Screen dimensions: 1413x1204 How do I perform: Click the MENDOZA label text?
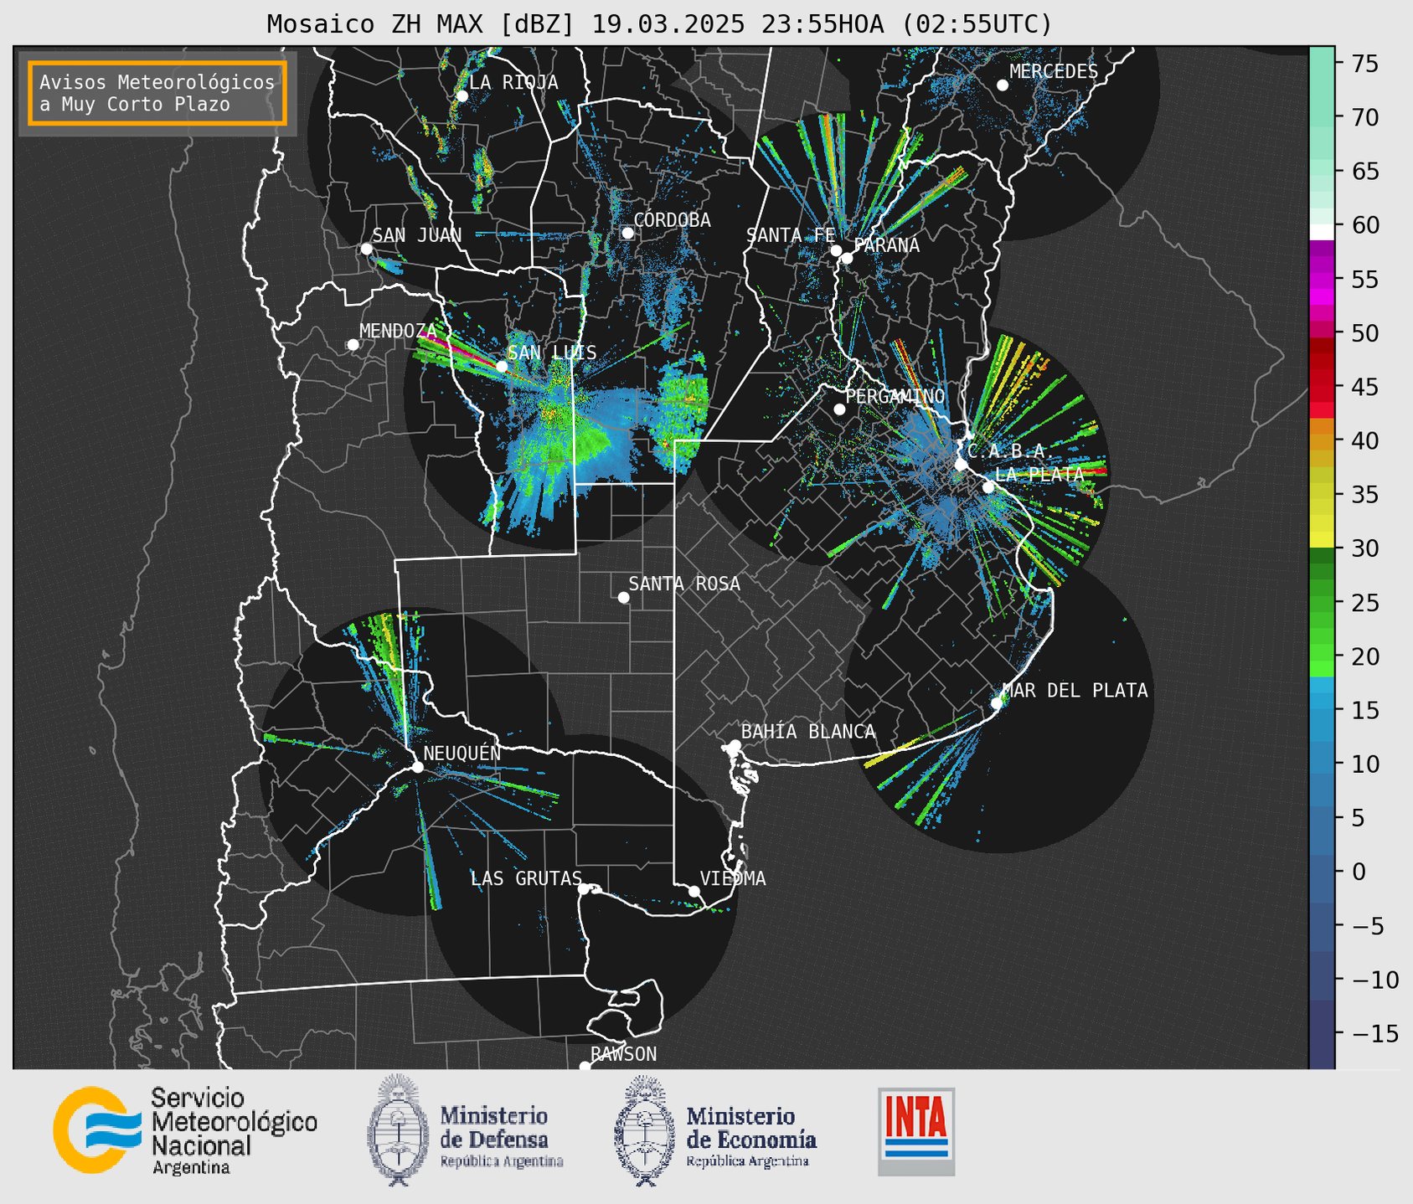[398, 331]
